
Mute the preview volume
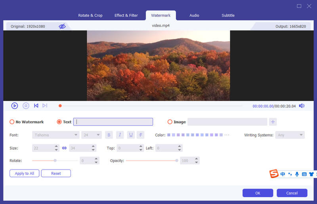tap(302, 106)
